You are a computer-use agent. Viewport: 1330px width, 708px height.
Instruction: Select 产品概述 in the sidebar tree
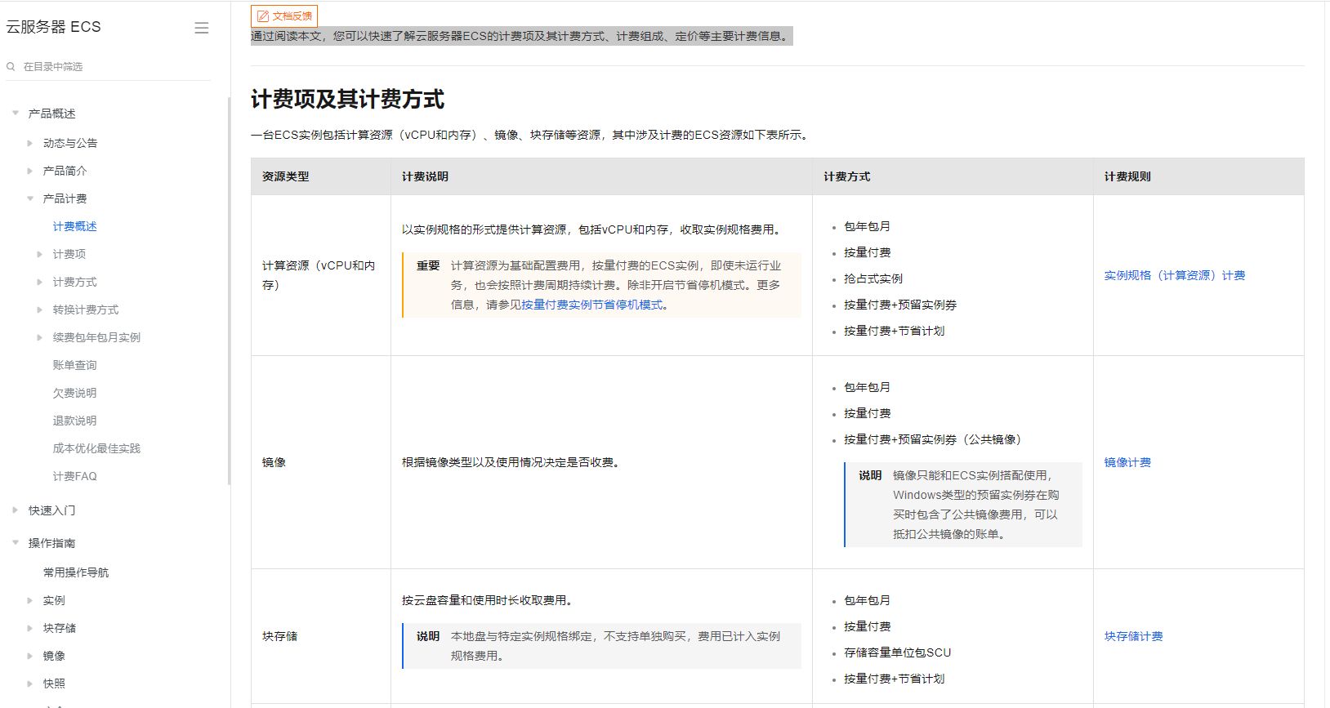click(52, 114)
